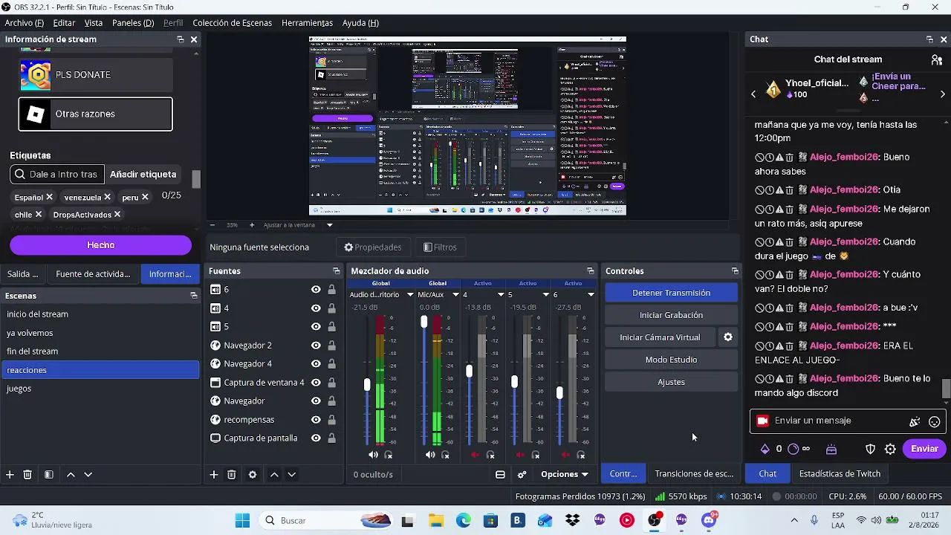Hide the Captura de pantalla source

point(316,438)
